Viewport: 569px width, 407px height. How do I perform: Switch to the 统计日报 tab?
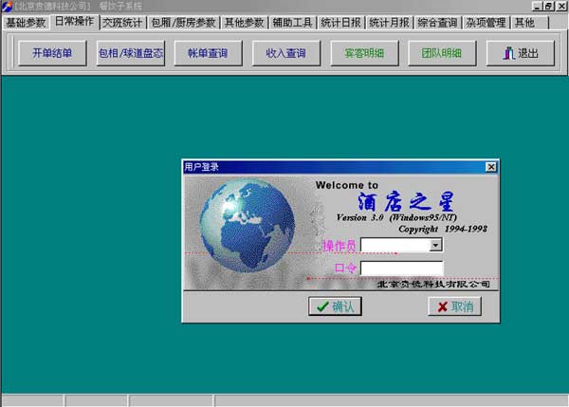click(x=340, y=23)
